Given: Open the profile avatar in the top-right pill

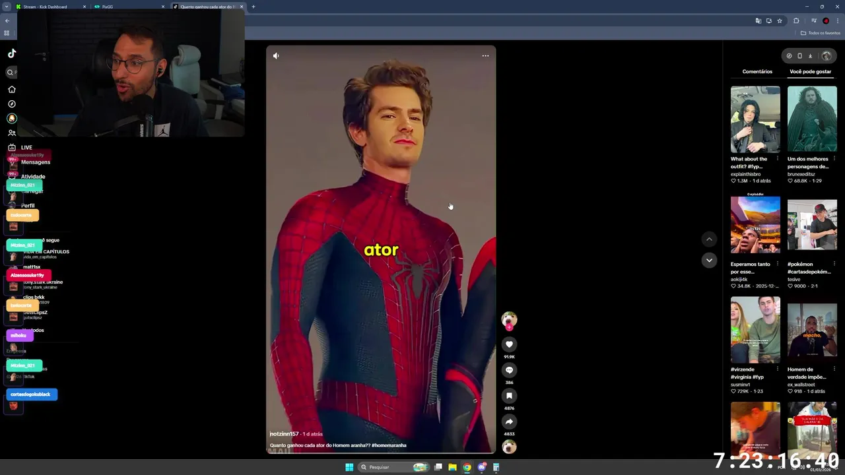Looking at the screenshot, I should (826, 56).
